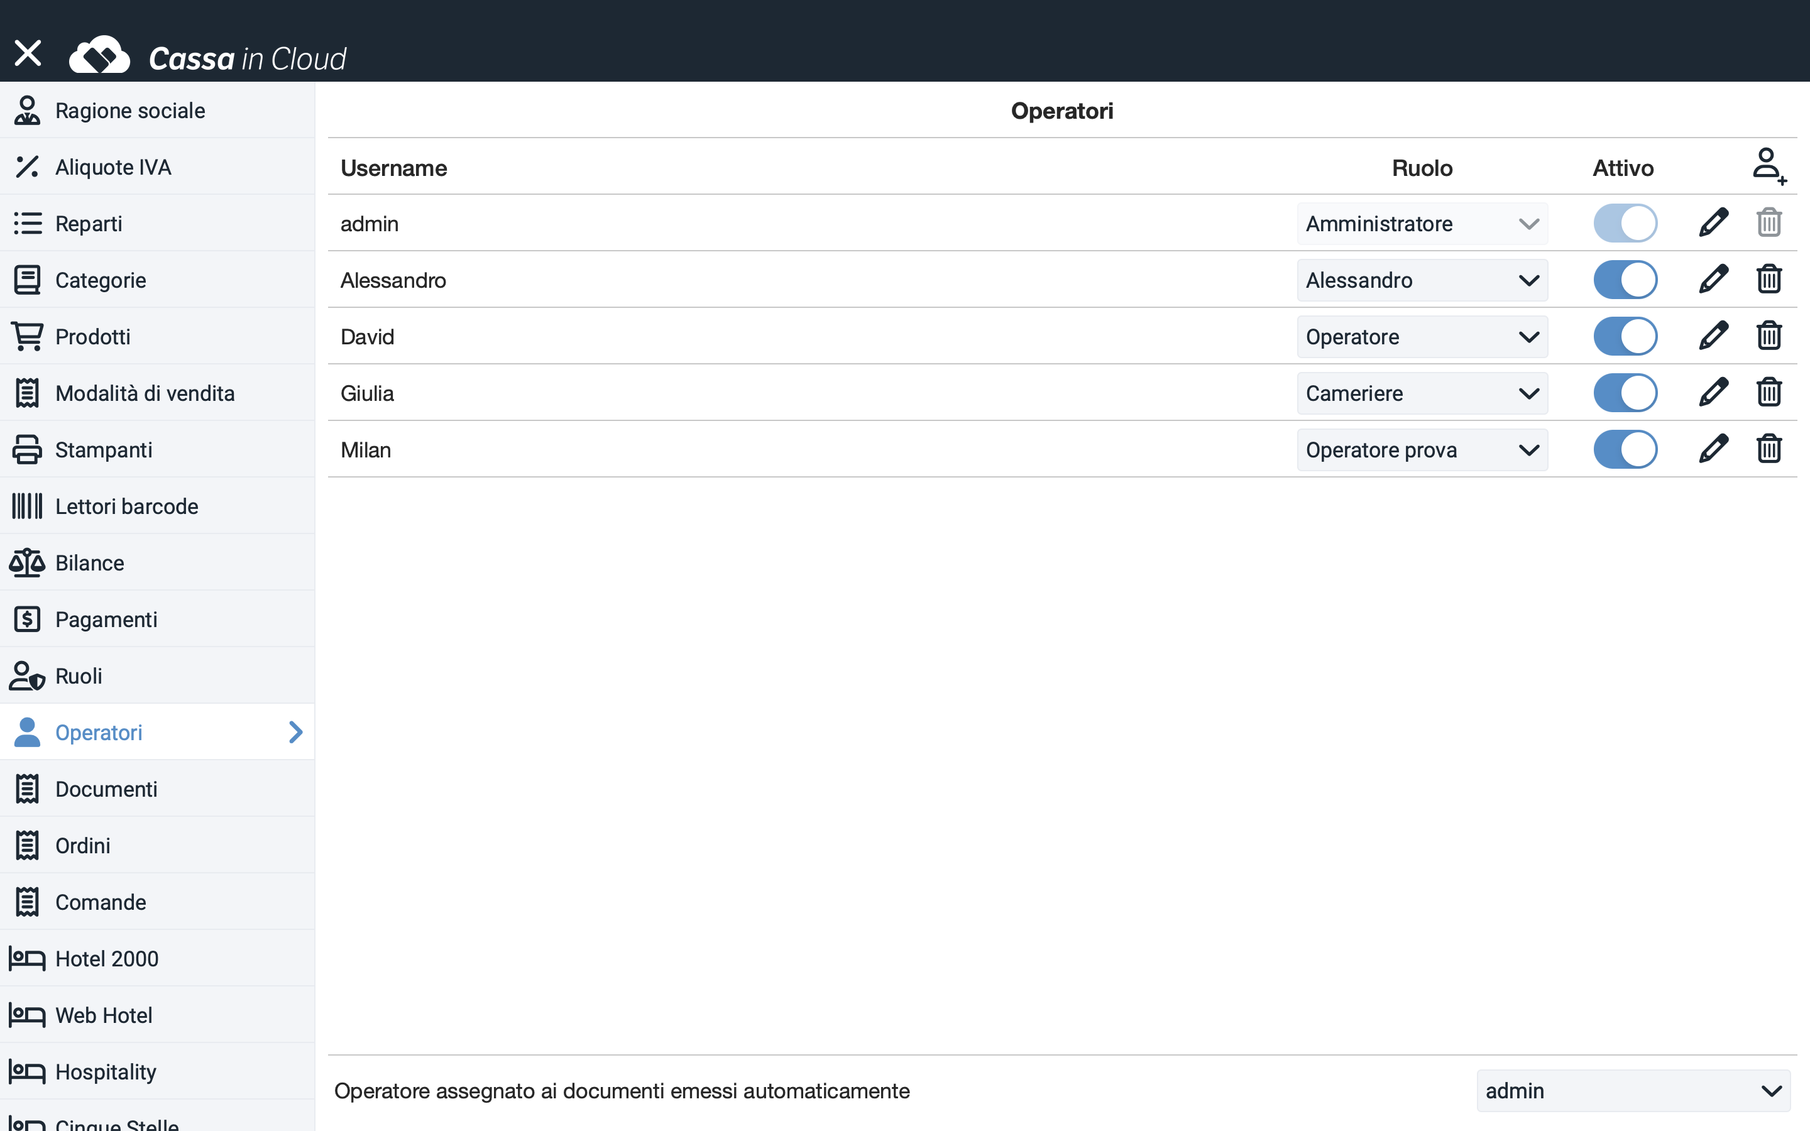This screenshot has width=1810, height=1131.
Task: Click the Hotel 2000 bed icon
Action: pyautogui.click(x=27, y=958)
